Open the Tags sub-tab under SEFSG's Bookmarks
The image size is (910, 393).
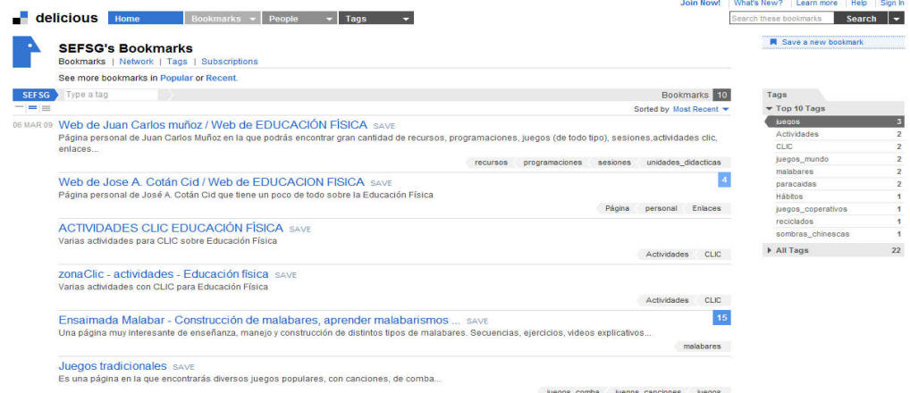point(177,62)
